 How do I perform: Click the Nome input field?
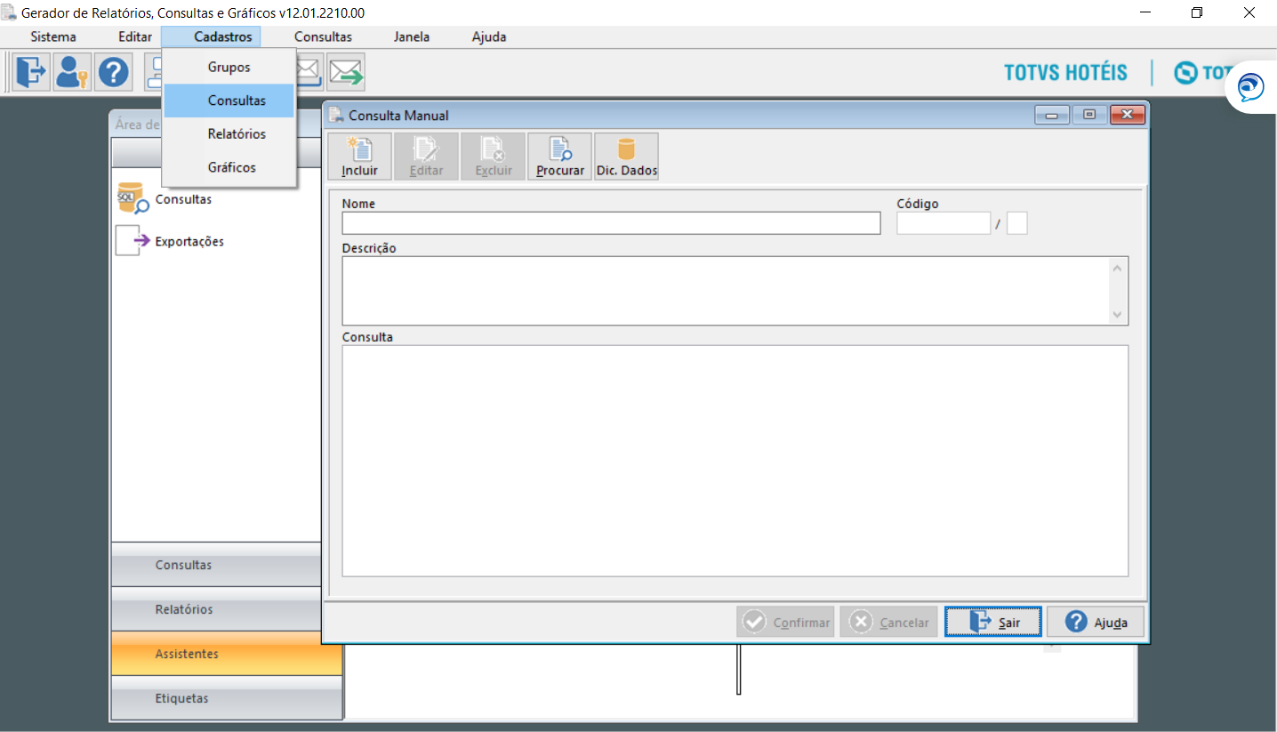coord(611,223)
